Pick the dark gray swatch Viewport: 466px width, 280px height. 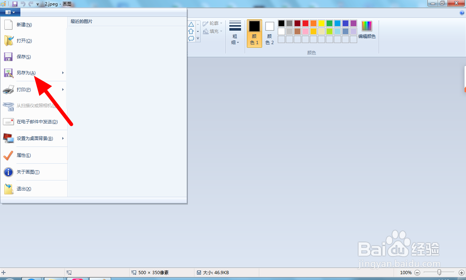pos(289,23)
